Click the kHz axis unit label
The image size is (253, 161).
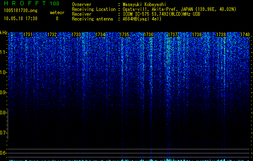pos(4,33)
